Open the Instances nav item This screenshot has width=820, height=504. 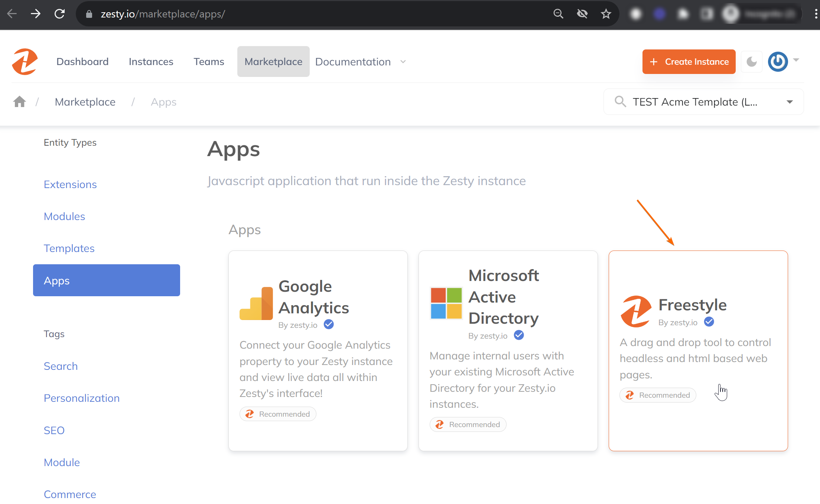point(151,62)
